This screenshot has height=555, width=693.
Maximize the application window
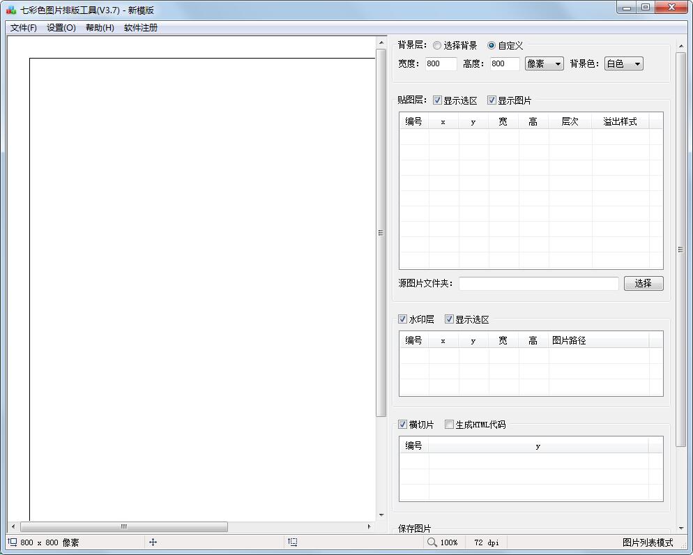tap(646, 8)
